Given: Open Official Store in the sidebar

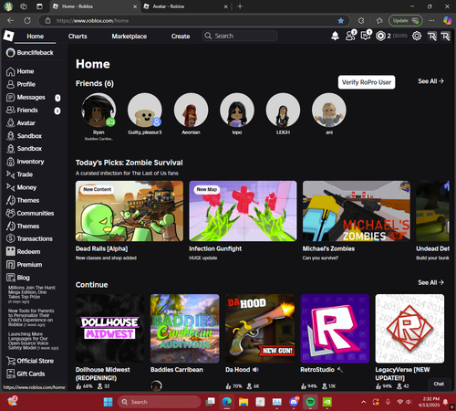Looking at the screenshot, I should pos(30,361).
